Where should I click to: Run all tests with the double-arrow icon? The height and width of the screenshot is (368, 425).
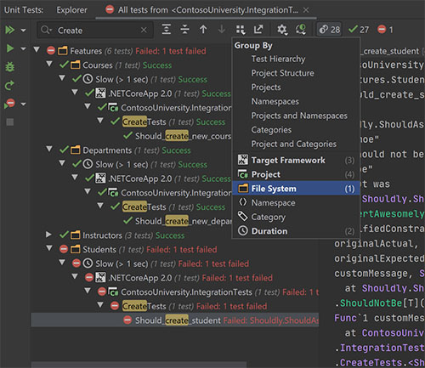click(x=10, y=30)
